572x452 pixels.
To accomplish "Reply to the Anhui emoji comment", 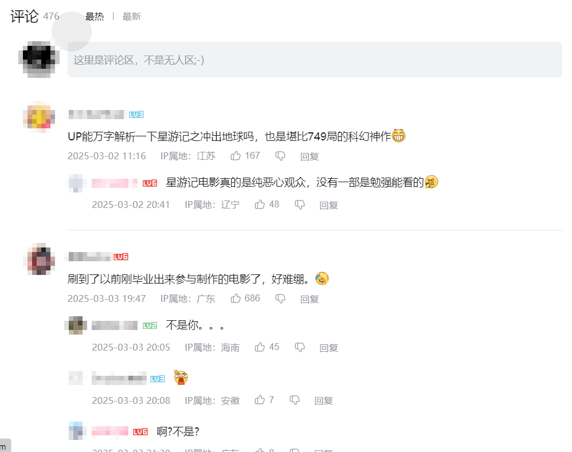I will tap(324, 400).
